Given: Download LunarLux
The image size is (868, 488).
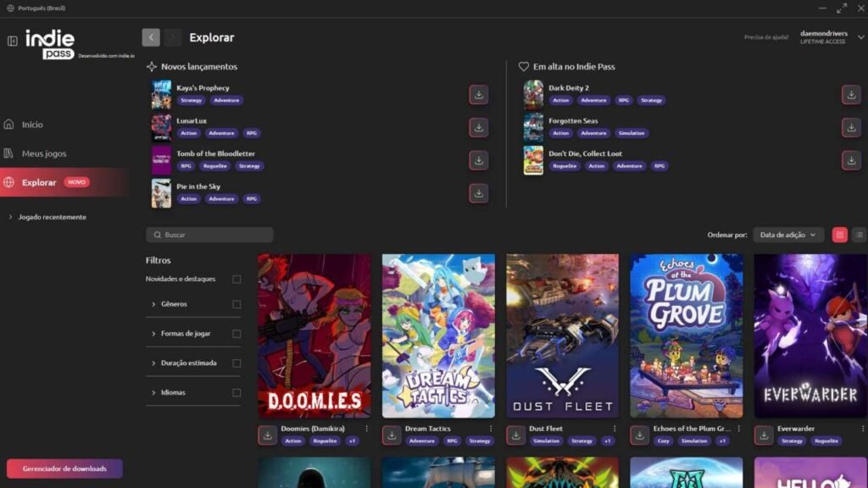Looking at the screenshot, I should 479,127.
